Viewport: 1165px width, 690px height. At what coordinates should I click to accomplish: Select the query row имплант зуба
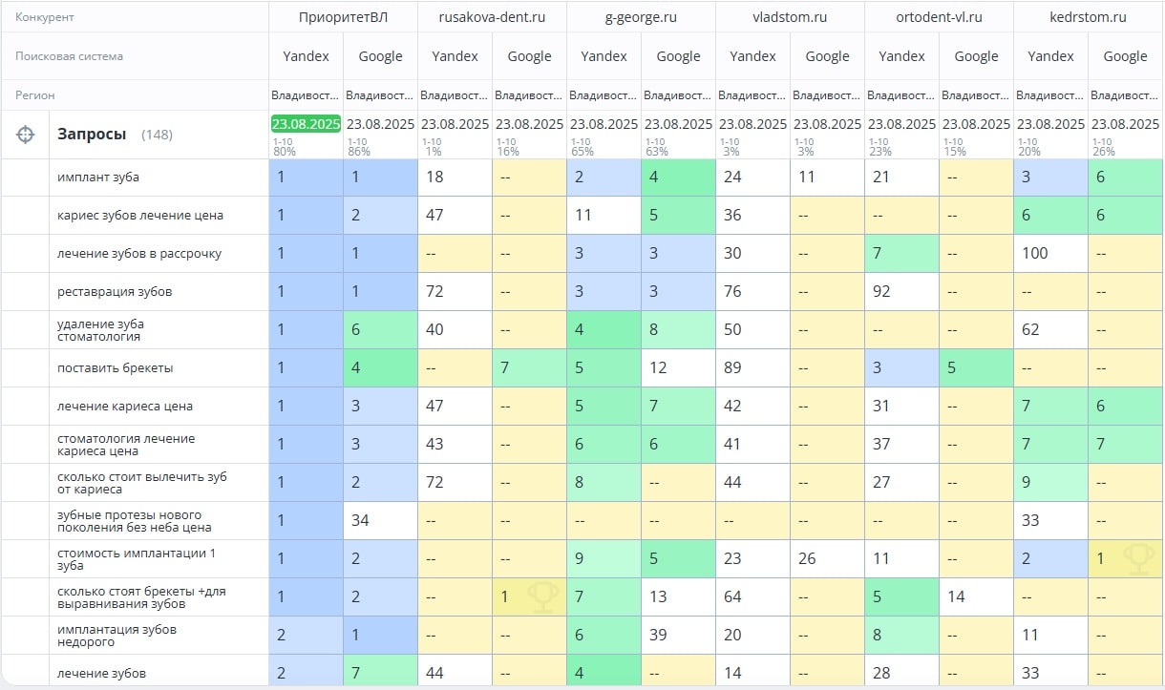pyautogui.click(x=98, y=178)
